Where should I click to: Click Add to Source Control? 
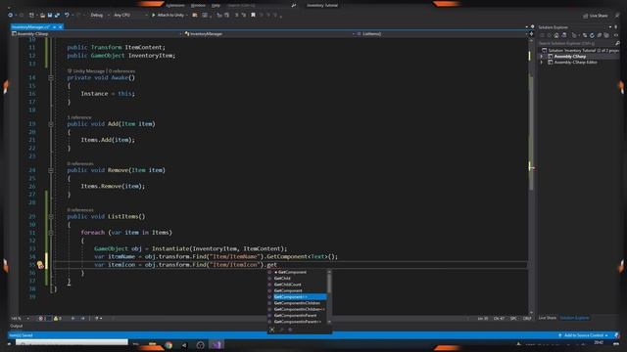pos(584,335)
